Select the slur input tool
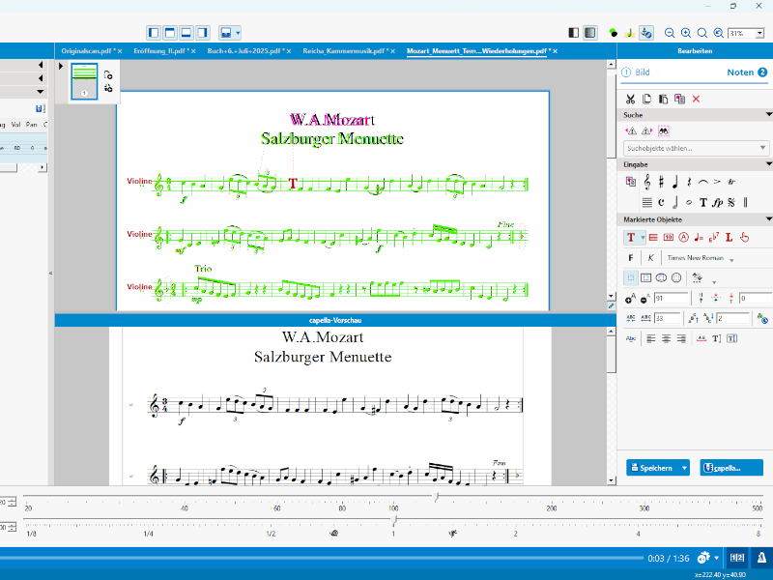 click(x=703, y=182)
